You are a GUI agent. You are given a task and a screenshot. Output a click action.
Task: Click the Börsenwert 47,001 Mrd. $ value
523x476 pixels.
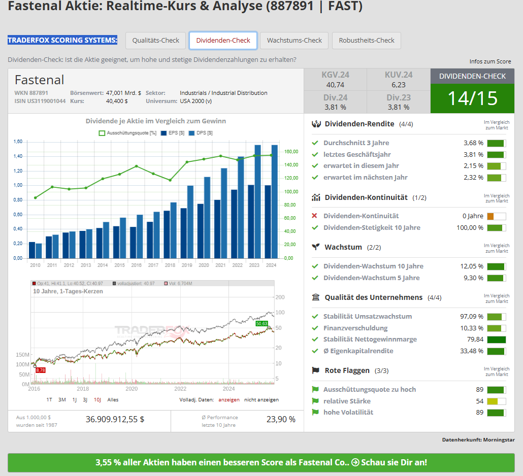click(x=123, y=93)
